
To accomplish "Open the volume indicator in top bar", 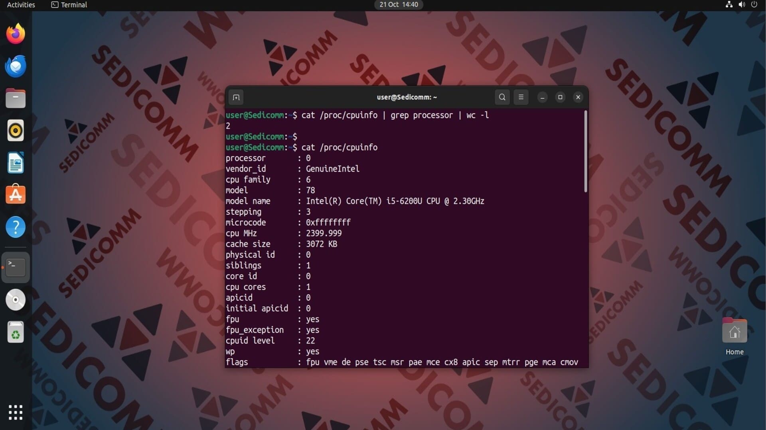I will [x=742, y=5].
